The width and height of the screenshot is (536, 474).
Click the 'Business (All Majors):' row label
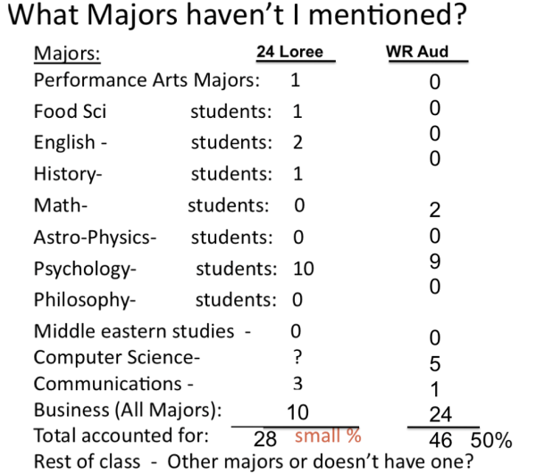pos(127,411)
